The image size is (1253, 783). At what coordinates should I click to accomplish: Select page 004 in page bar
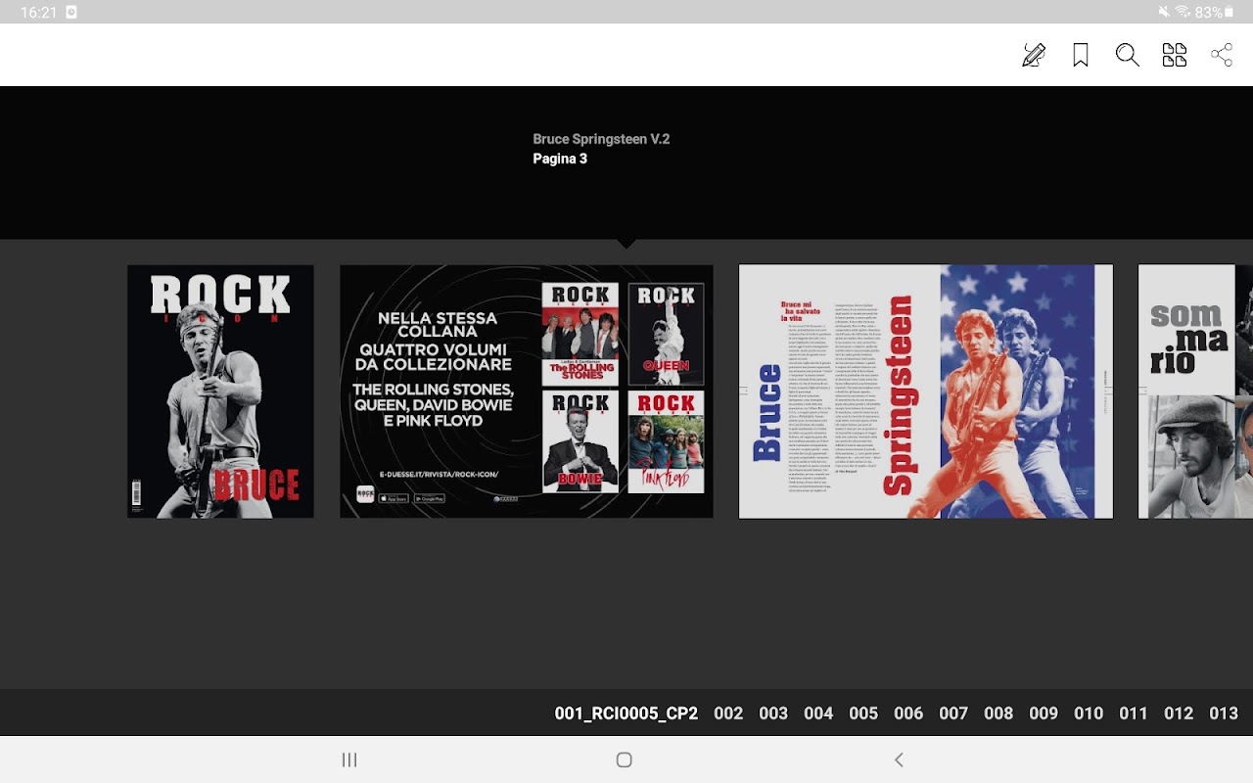pyautogui.click(x=818, y=714)
